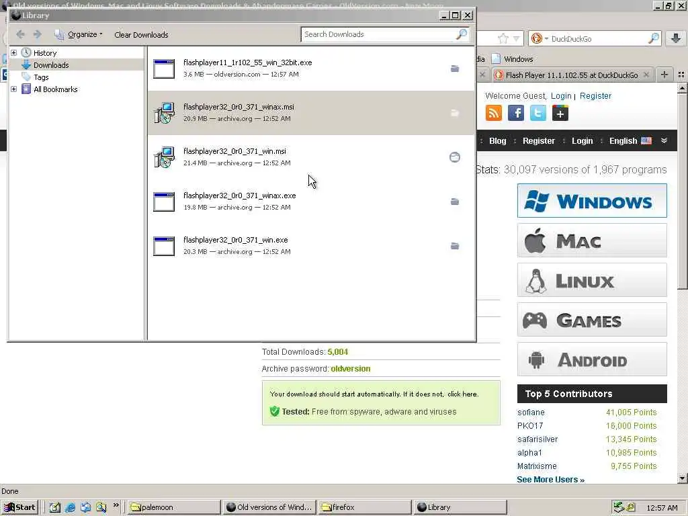Click the Register link beside Welcome Guest
Screen dimensions: 688x516
coord(595,95)
